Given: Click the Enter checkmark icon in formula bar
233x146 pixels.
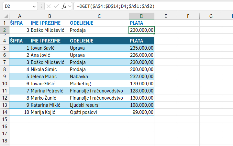Looking at the screenshot, I should click(56, 6).
